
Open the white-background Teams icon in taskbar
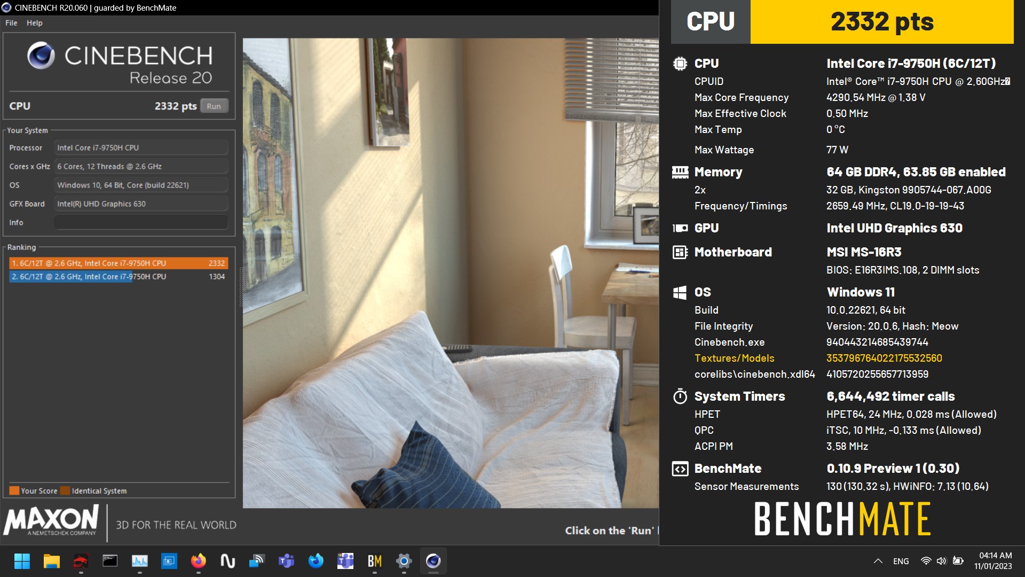point(345,561)
